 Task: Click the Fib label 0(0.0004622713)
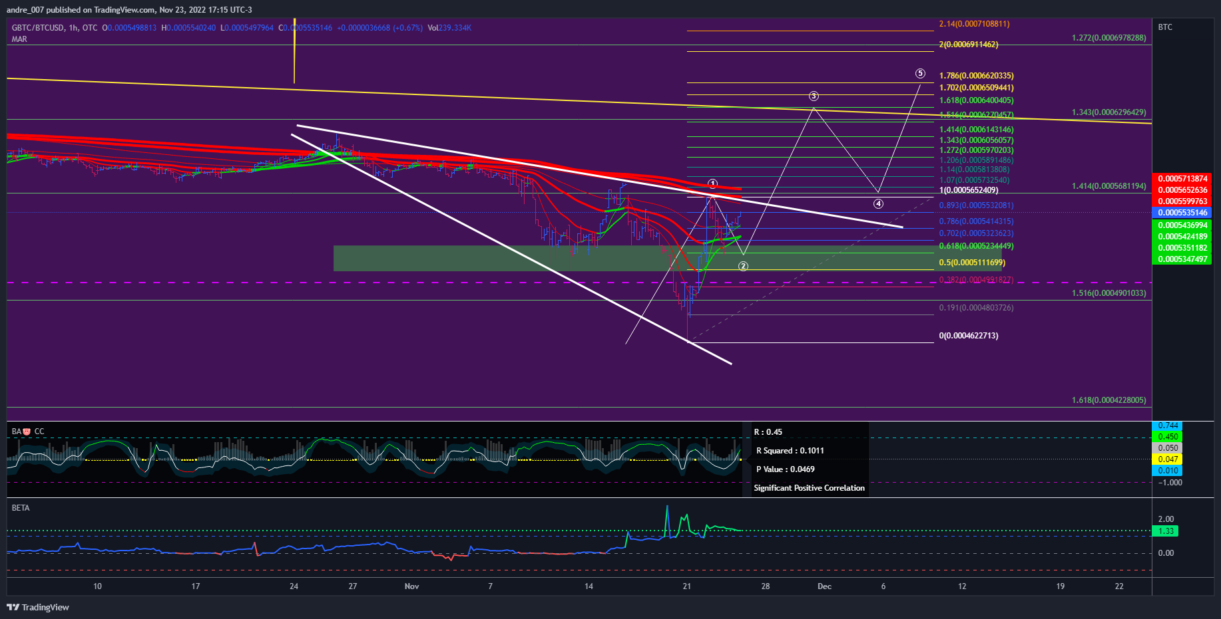[x=969, y=336]
